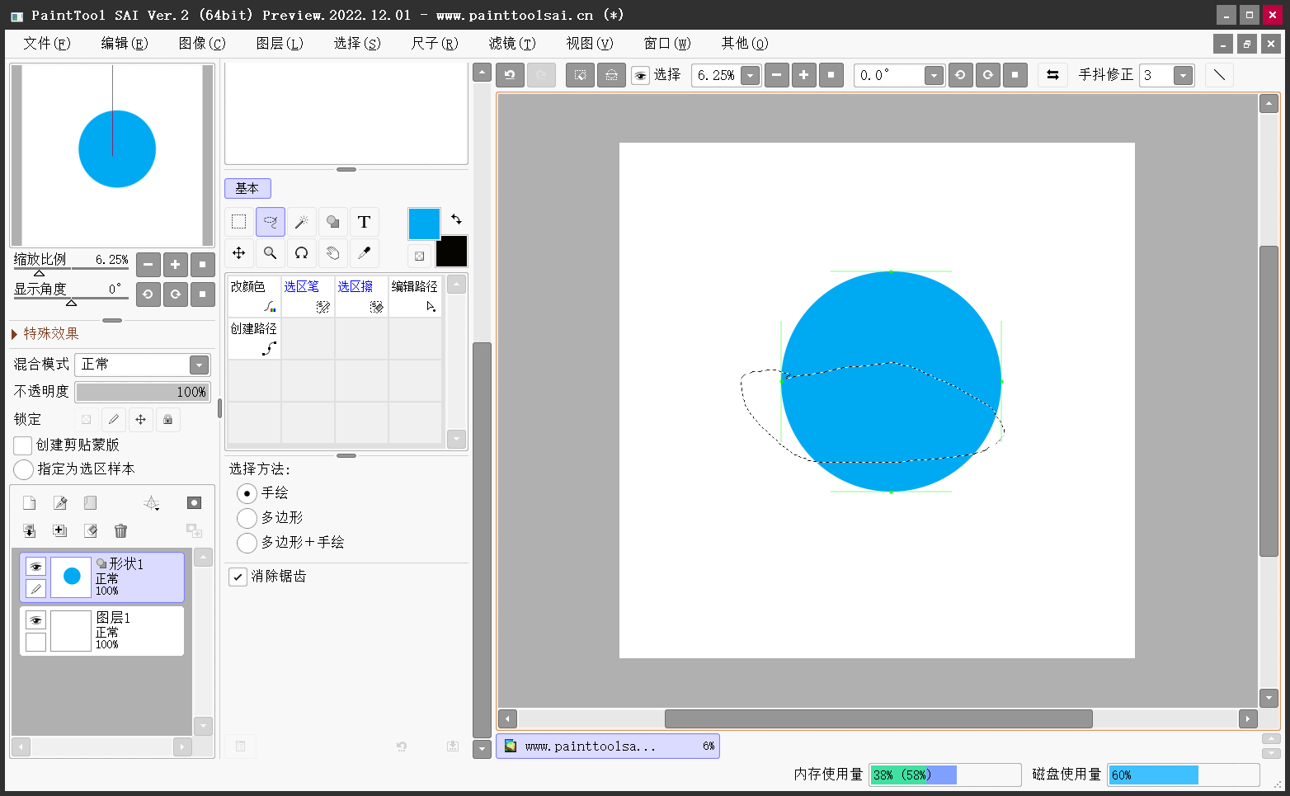Choose 手绘 selection method
1290x796 pixels.
247,493
